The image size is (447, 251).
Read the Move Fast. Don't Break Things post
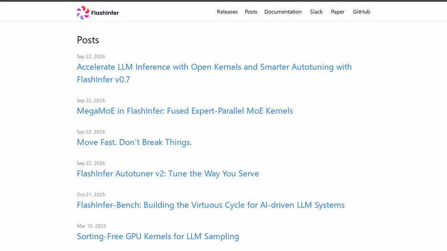[x=134, y=142]
